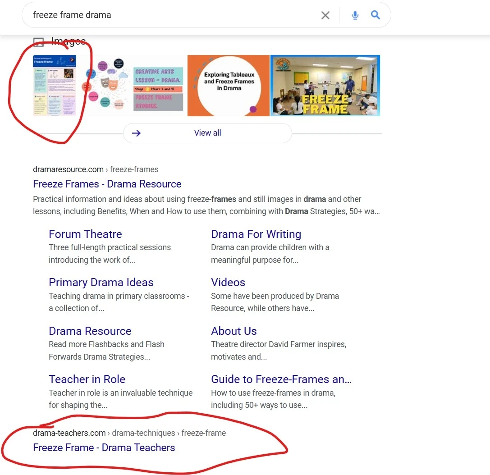Start a voice search with the microphone icon

[x=355, y=15]
